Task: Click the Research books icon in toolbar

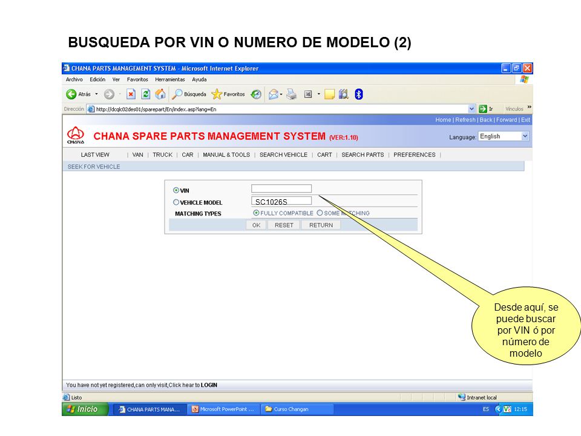Action: (x=344, y=94)
